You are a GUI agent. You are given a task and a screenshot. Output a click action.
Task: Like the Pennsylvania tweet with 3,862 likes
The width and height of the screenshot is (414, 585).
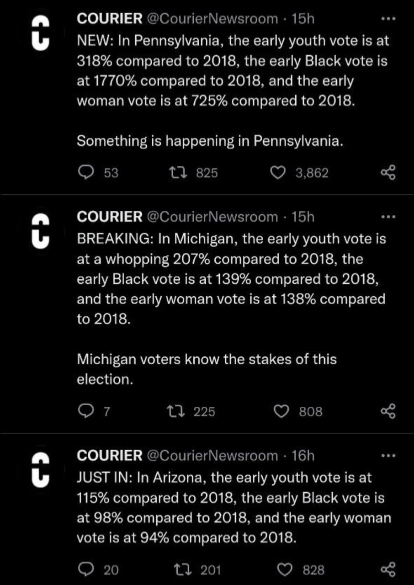click(277, 172)
